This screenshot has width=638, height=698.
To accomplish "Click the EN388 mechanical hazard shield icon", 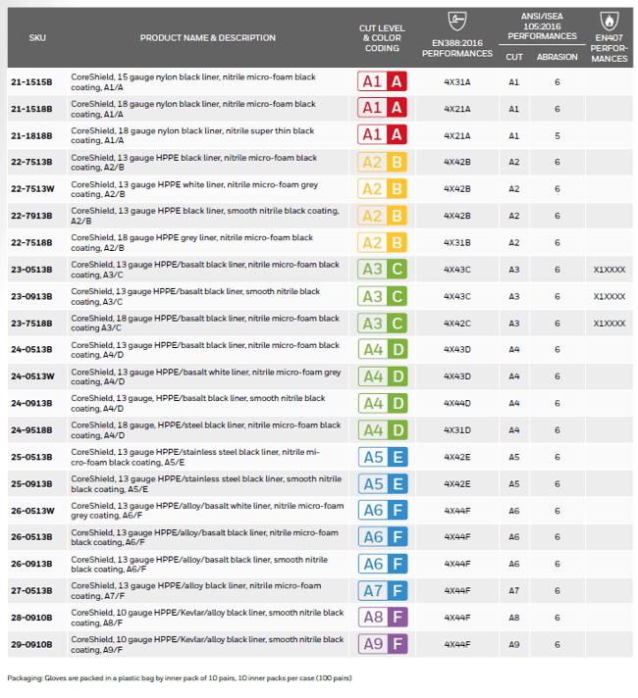I will [x=457, y=21].
